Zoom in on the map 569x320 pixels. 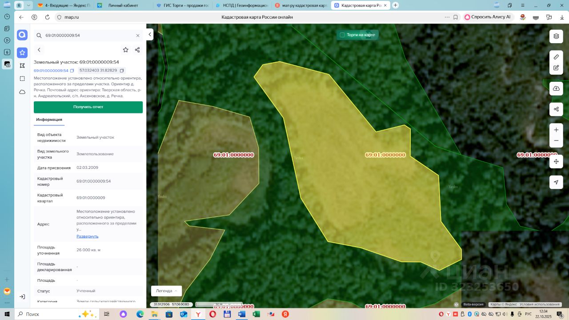coord(556,130)
